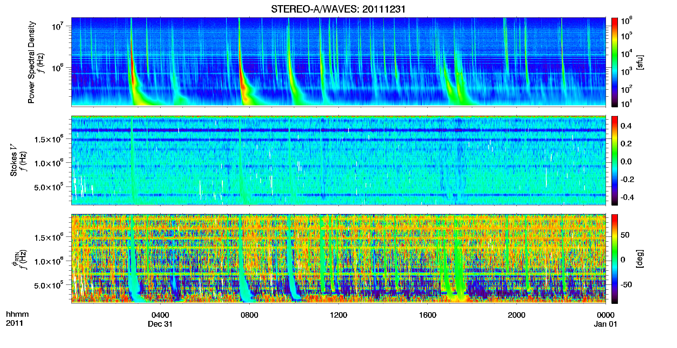Viewport: 677px width, 348px height.
Task: Click the 10^6 label on sfu colorbar
Action: click(x=627, y=21)
